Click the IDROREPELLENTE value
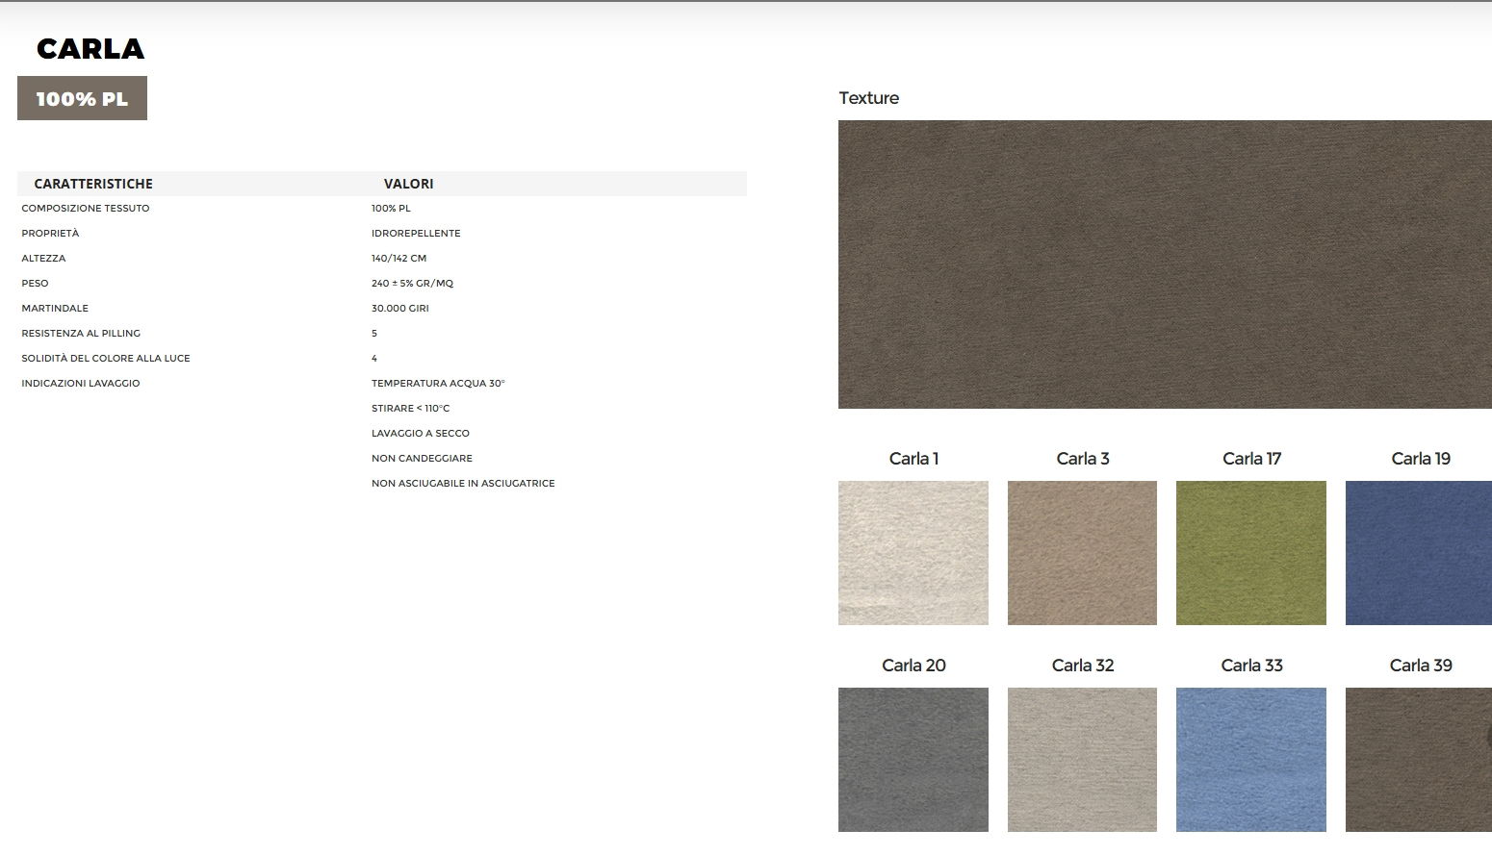The image size is (1492, 855). 416,234
